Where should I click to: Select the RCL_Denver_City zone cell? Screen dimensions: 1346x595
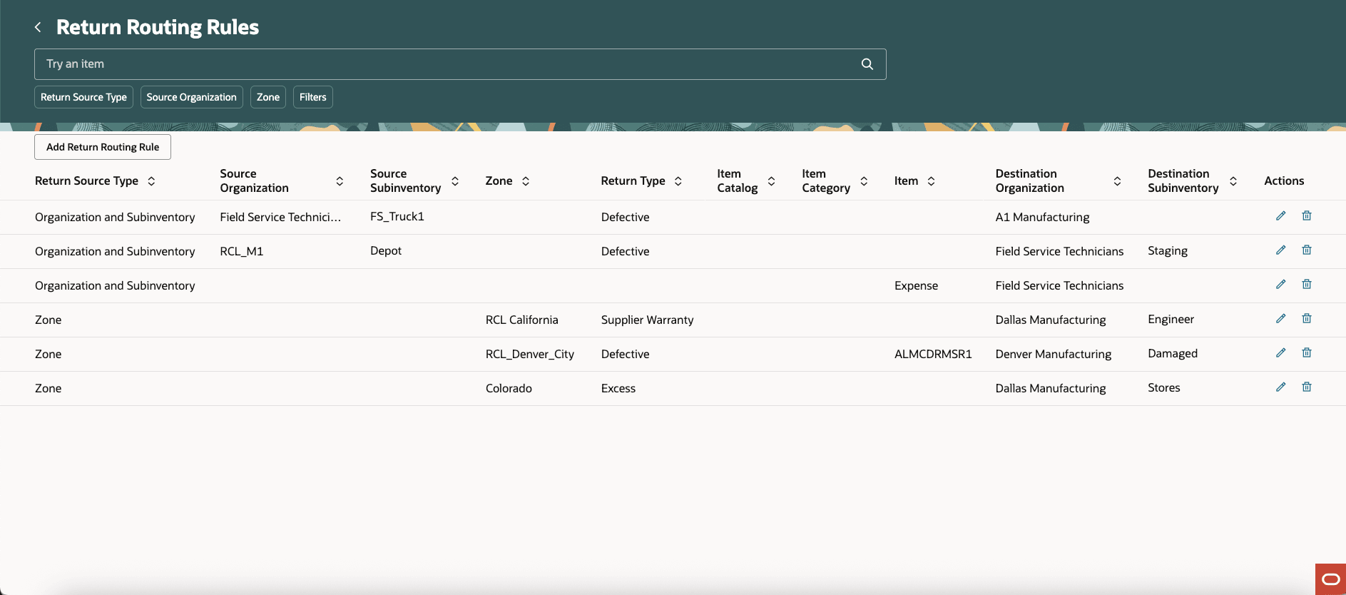(x=530, y=354)
